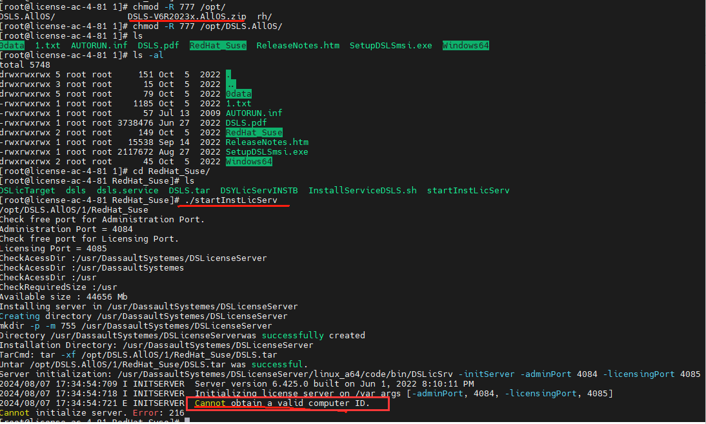Select the DSLicTarget entry
This screenshot has height=424, width=706.
click(x=28, y=190)
